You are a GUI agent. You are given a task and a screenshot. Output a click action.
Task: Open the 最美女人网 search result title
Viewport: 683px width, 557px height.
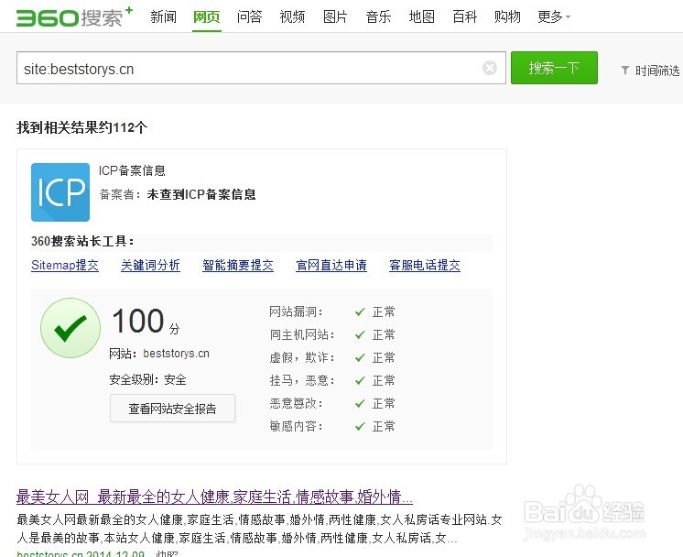pos(214,497)
